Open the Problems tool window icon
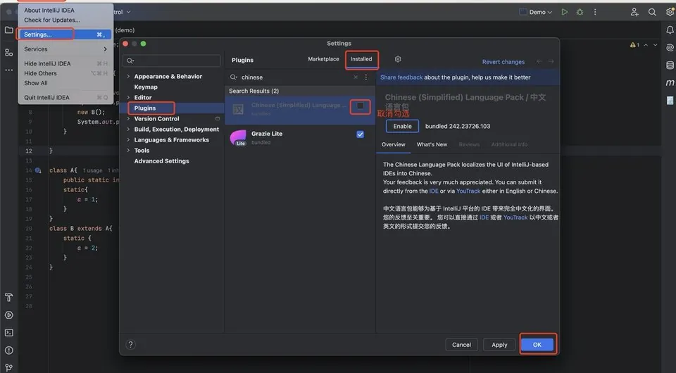The width and height of the screenshot is (676, 373). click(8, 350)
